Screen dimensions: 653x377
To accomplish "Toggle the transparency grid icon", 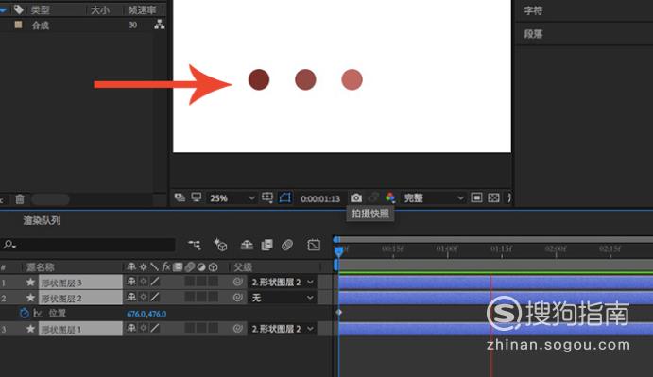I will [493, 197].
